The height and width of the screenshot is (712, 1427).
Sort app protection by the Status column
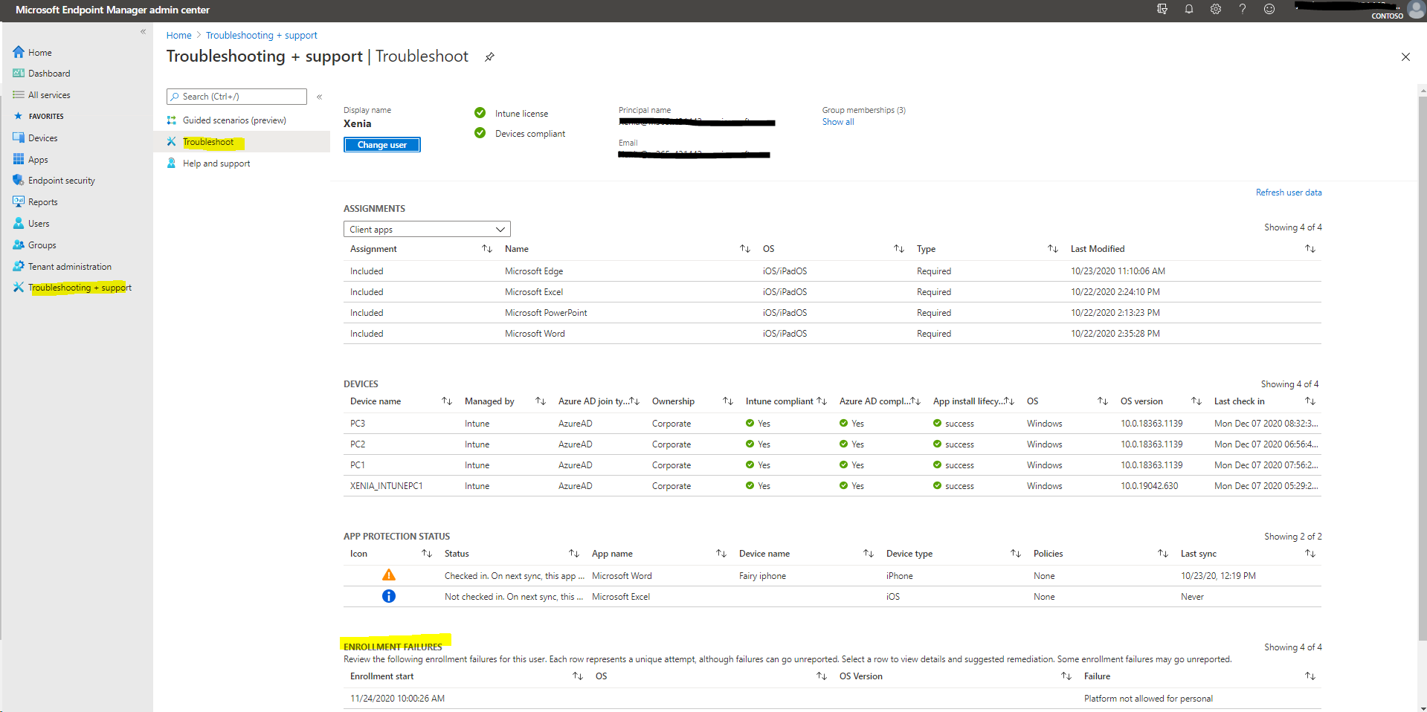pyautogui.click(x=574, y=554)
